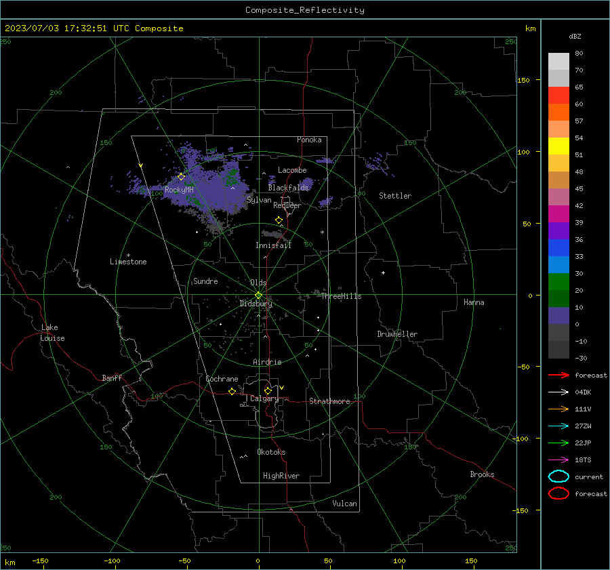Click the red forecast ellipse icon

(x=558, y=493)
